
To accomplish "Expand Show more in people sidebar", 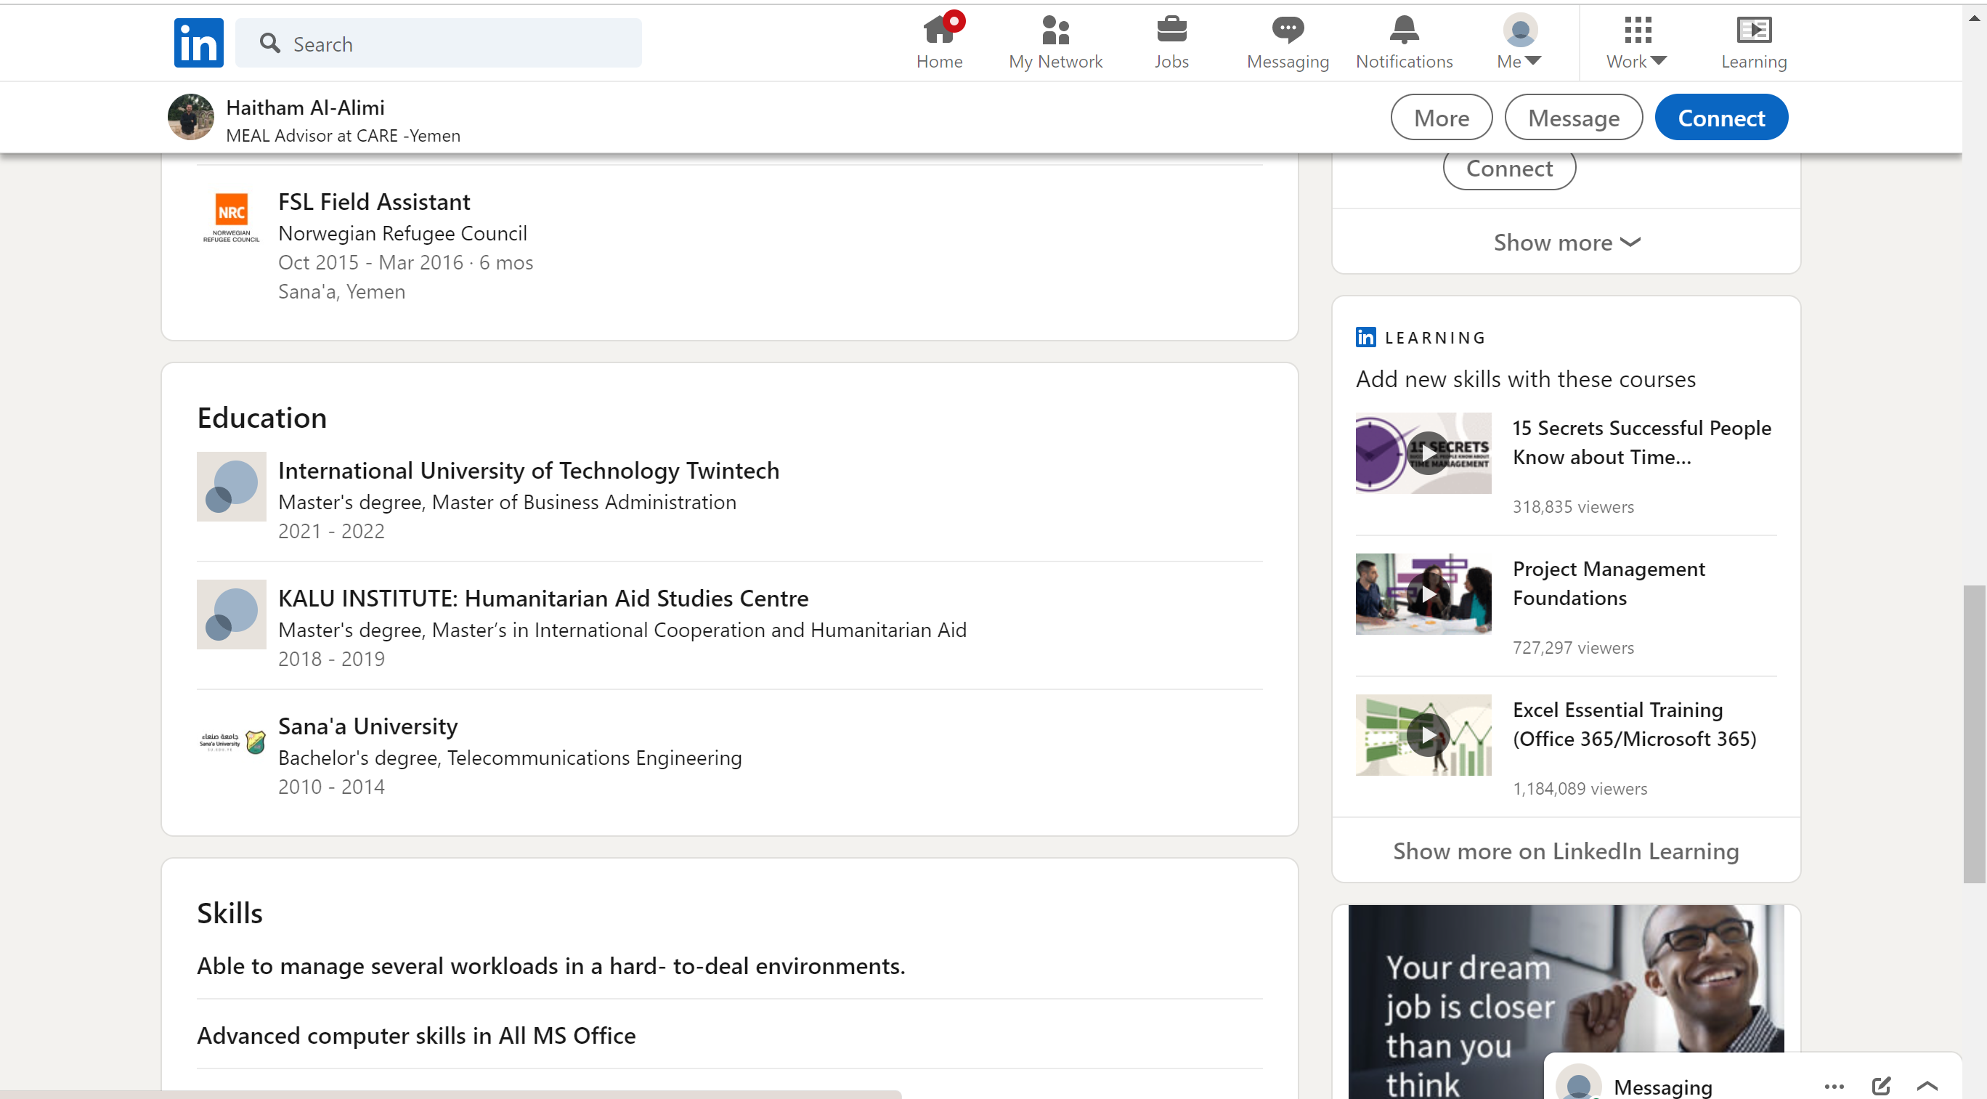I will click(1566, 242).
